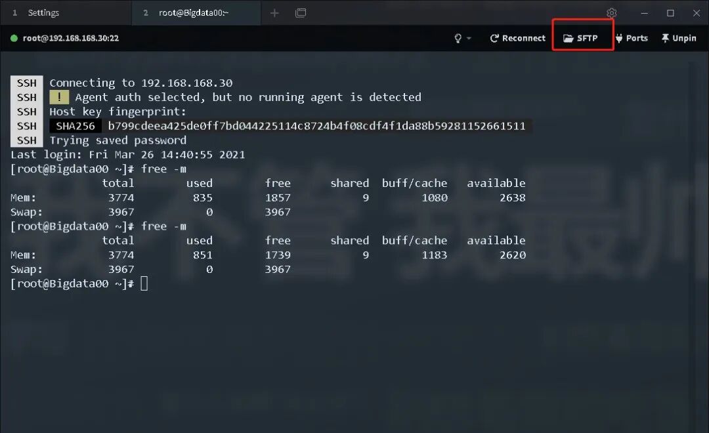
Task: Click the buff/cache value 1080
Action: (435, 198)
